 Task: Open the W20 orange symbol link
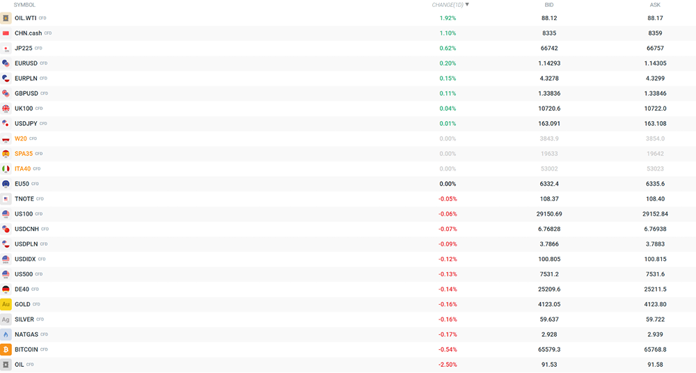[x=21, y=138]
